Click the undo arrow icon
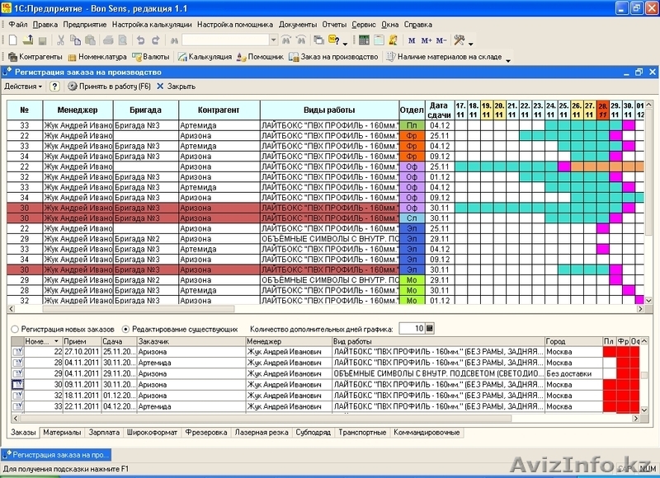Screen dimensions: 660x478 click(141, 40)
